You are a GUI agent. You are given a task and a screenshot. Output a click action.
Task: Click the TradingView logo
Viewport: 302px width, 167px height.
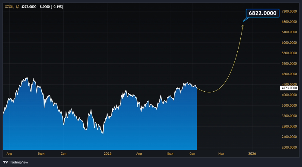[x=15, y=162]
